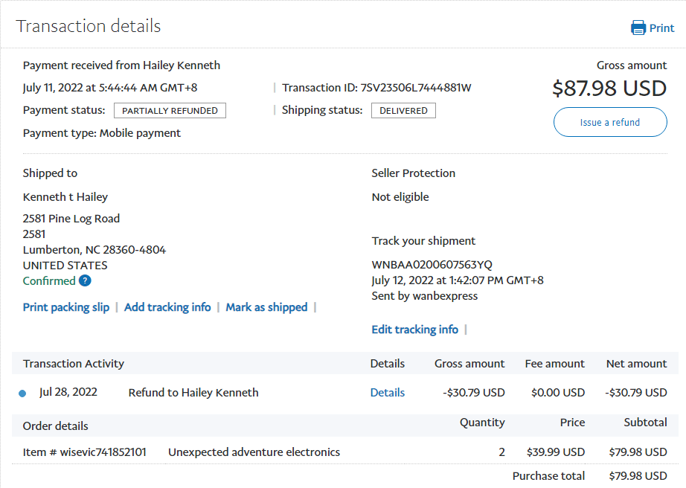
Task: View Details of the Hailey Kenneth refund
Action: click(388, 393)
